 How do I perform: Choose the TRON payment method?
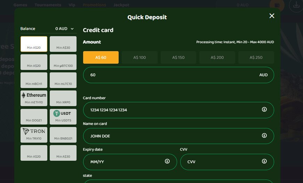click(34, 135)
